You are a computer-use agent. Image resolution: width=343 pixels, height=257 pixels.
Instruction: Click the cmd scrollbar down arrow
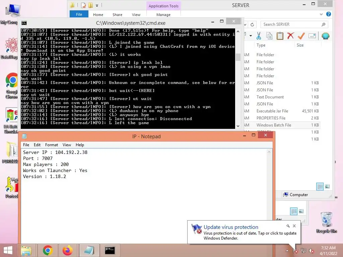point(238,126)
